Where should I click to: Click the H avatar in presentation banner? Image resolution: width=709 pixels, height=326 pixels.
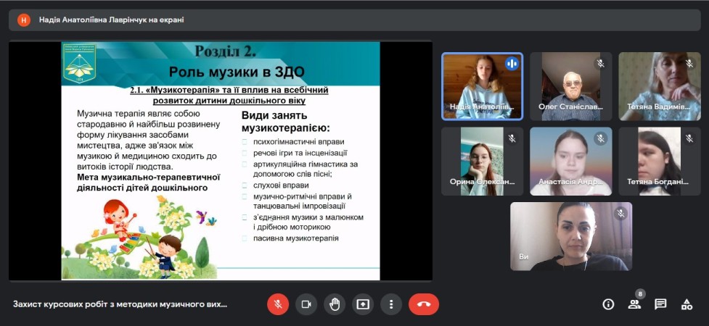tap(23, 20)
